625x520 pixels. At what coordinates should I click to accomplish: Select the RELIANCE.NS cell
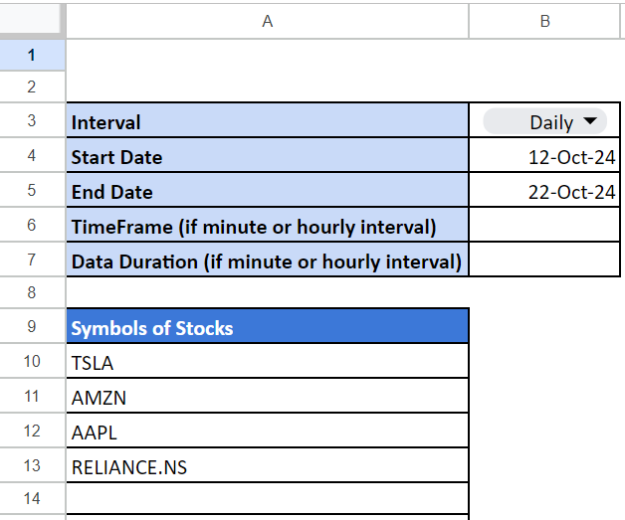pos(267,465)
